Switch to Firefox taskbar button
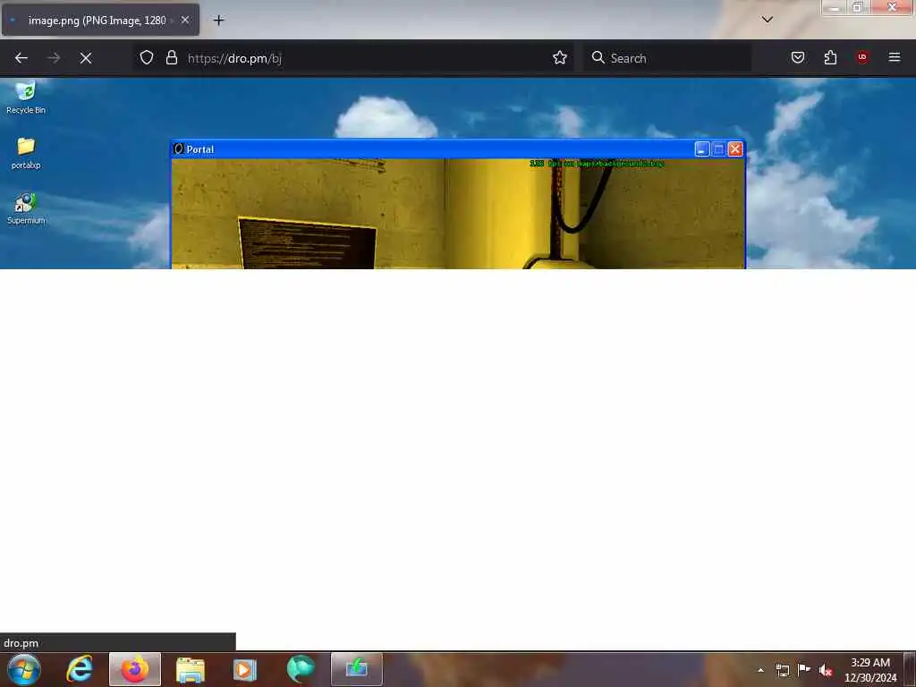This screenshot has width=916, height=687. coord(135,669)
